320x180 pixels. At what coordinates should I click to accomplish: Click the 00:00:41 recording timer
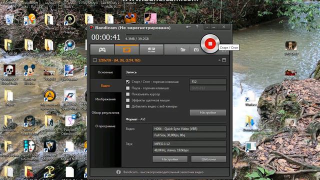105,37
